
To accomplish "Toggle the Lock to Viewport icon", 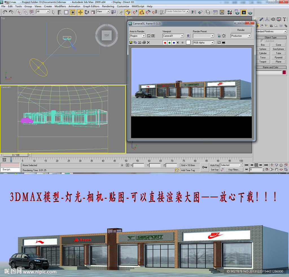I will pos(188,36).
